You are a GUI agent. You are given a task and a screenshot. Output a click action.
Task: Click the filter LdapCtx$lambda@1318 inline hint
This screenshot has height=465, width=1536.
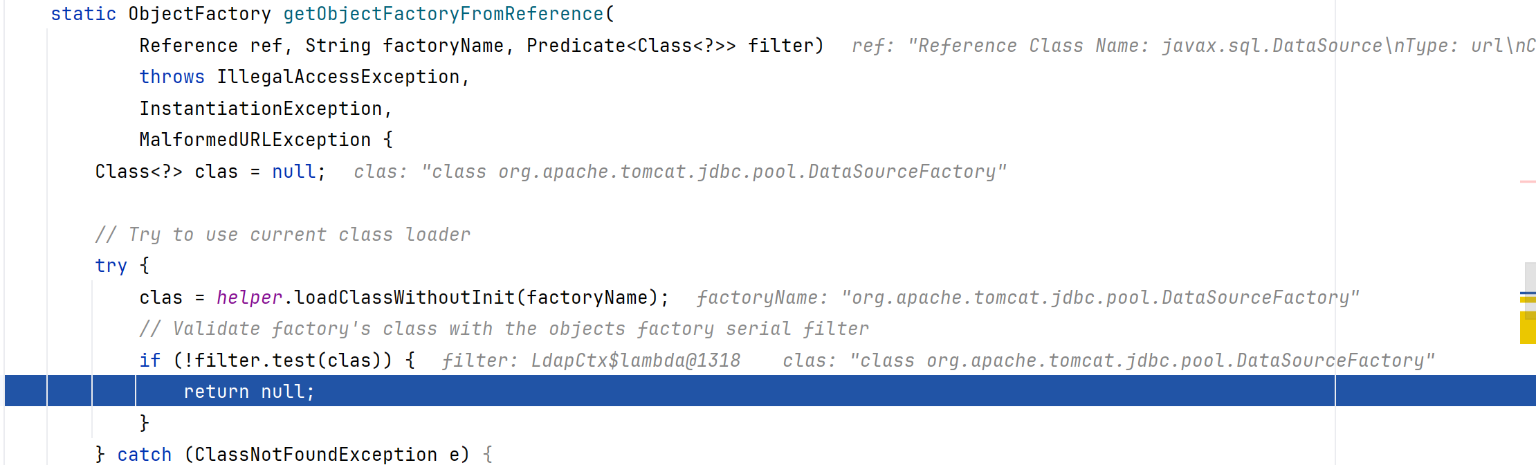coord(591,361)
